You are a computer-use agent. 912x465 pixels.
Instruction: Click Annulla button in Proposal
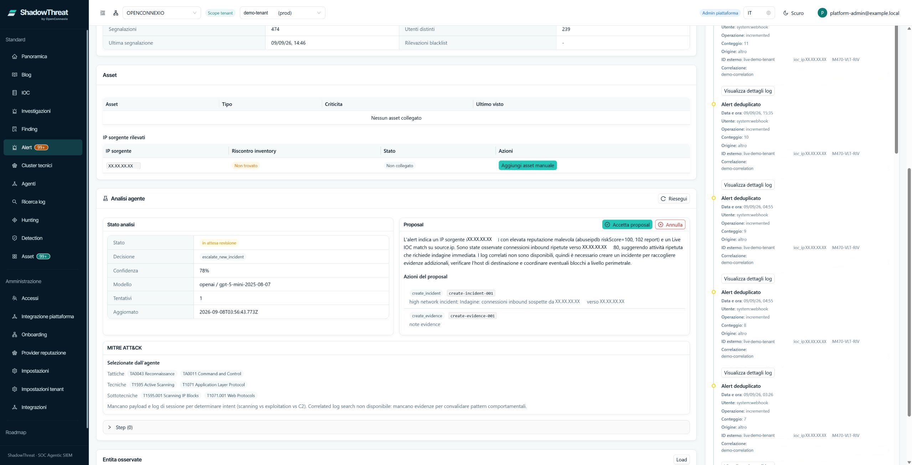point(670,224)
